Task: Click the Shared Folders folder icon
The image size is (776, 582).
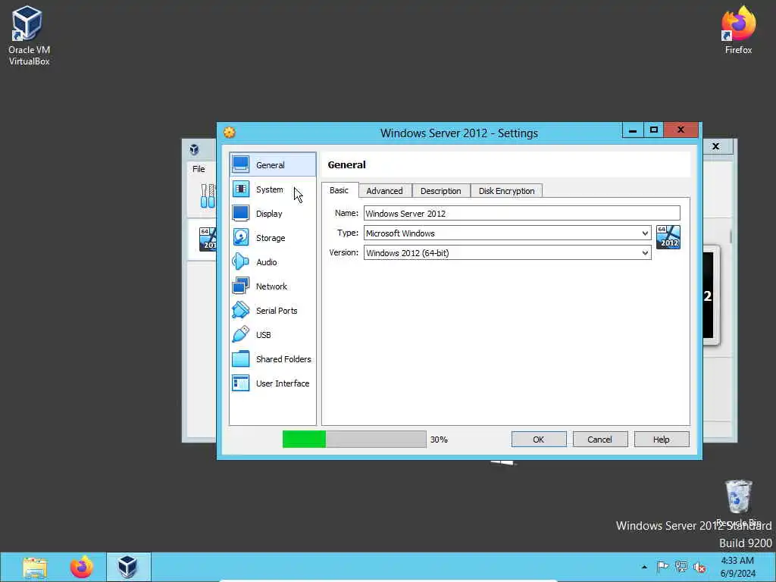Action: pos(240,358)
